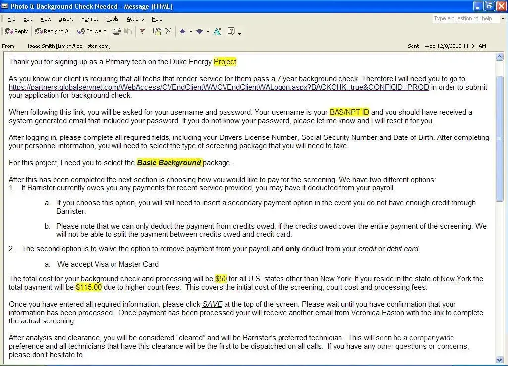Open the partners.globalservnet.com background check link

pyautogui.click(x=219, y=87)
